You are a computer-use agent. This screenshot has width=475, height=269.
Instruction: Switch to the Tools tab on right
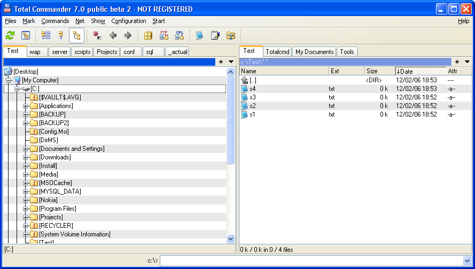[x=347, y=52]
